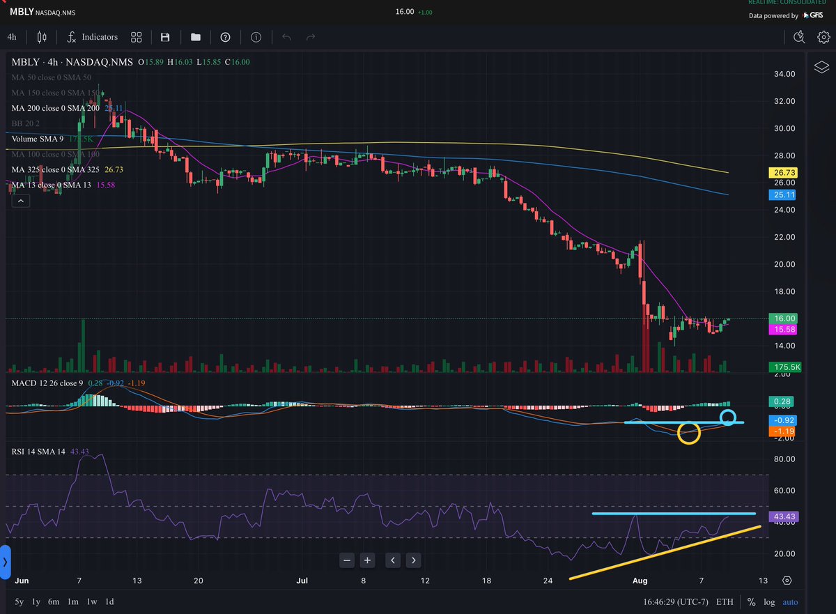Image resolution: width=836 pixels, height=614 pixels.
Task: Select the MA 50 close 0 SMA 50 legend
Action: coord(51,77)
